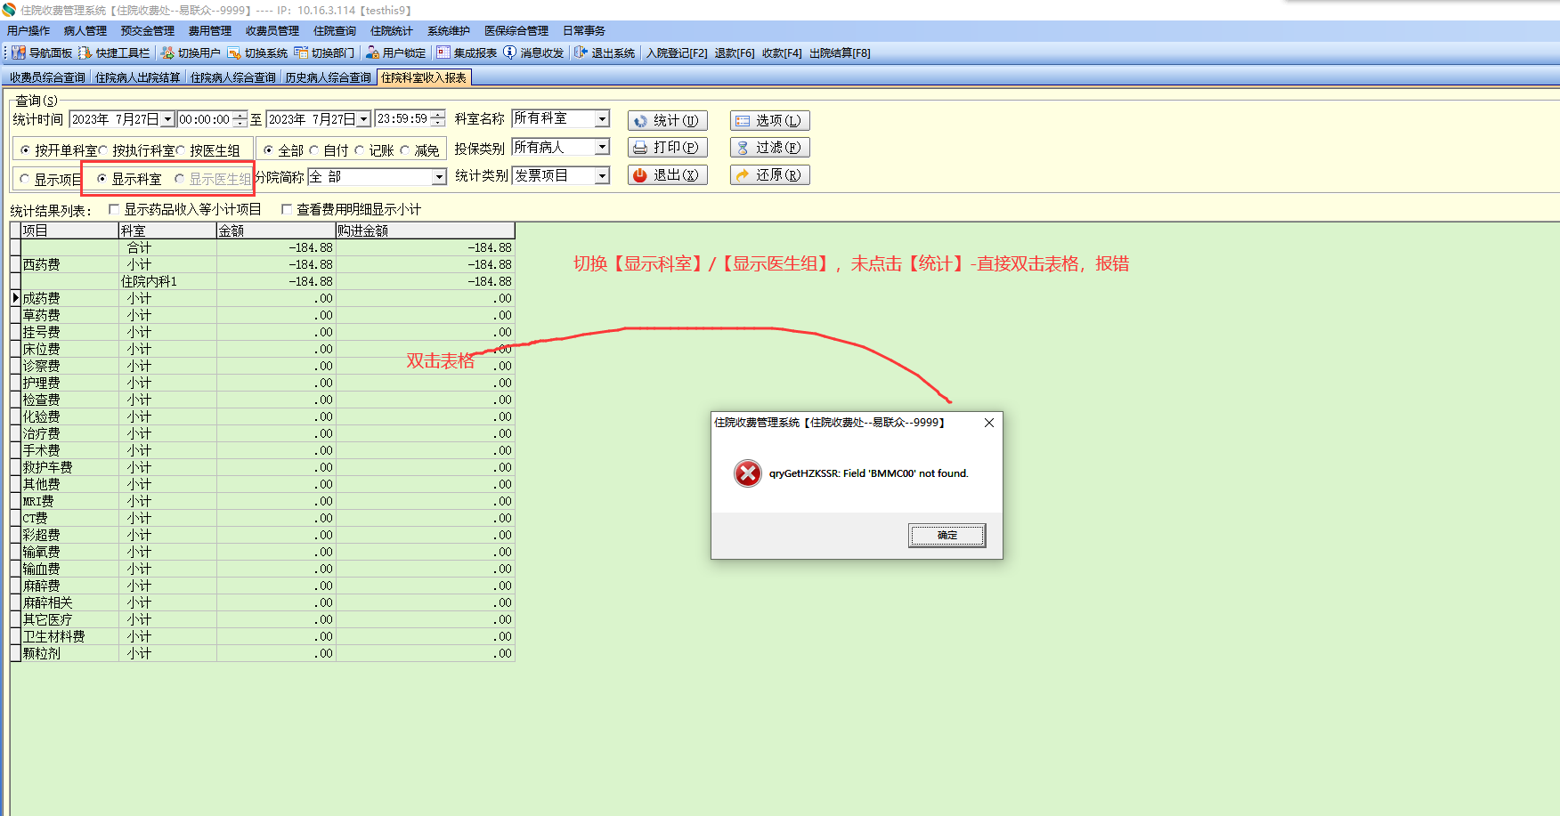Select the 显示项目 radio button
This screenshot has height=816, width=1560.
coord(25,179)
